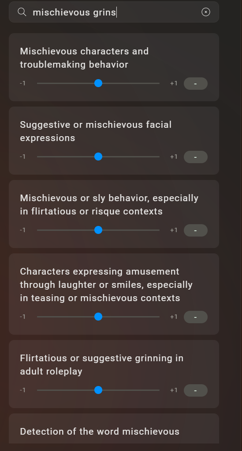
Task: Click the dash button for Suggestive facial expressions
Action: pos(196,157)
